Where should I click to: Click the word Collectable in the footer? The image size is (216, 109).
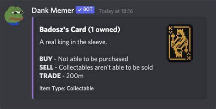pyautogui.click(x=80, y=88)
